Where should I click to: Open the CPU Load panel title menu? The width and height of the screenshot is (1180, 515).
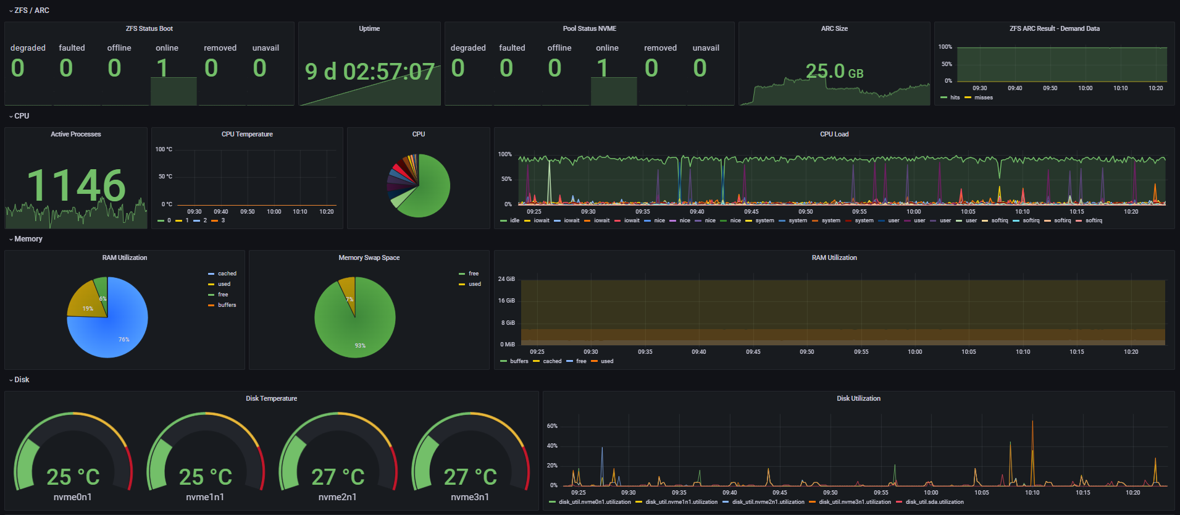(834, 134)
